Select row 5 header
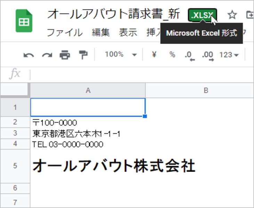The image size is (254, 208). [x=15, y=166]
